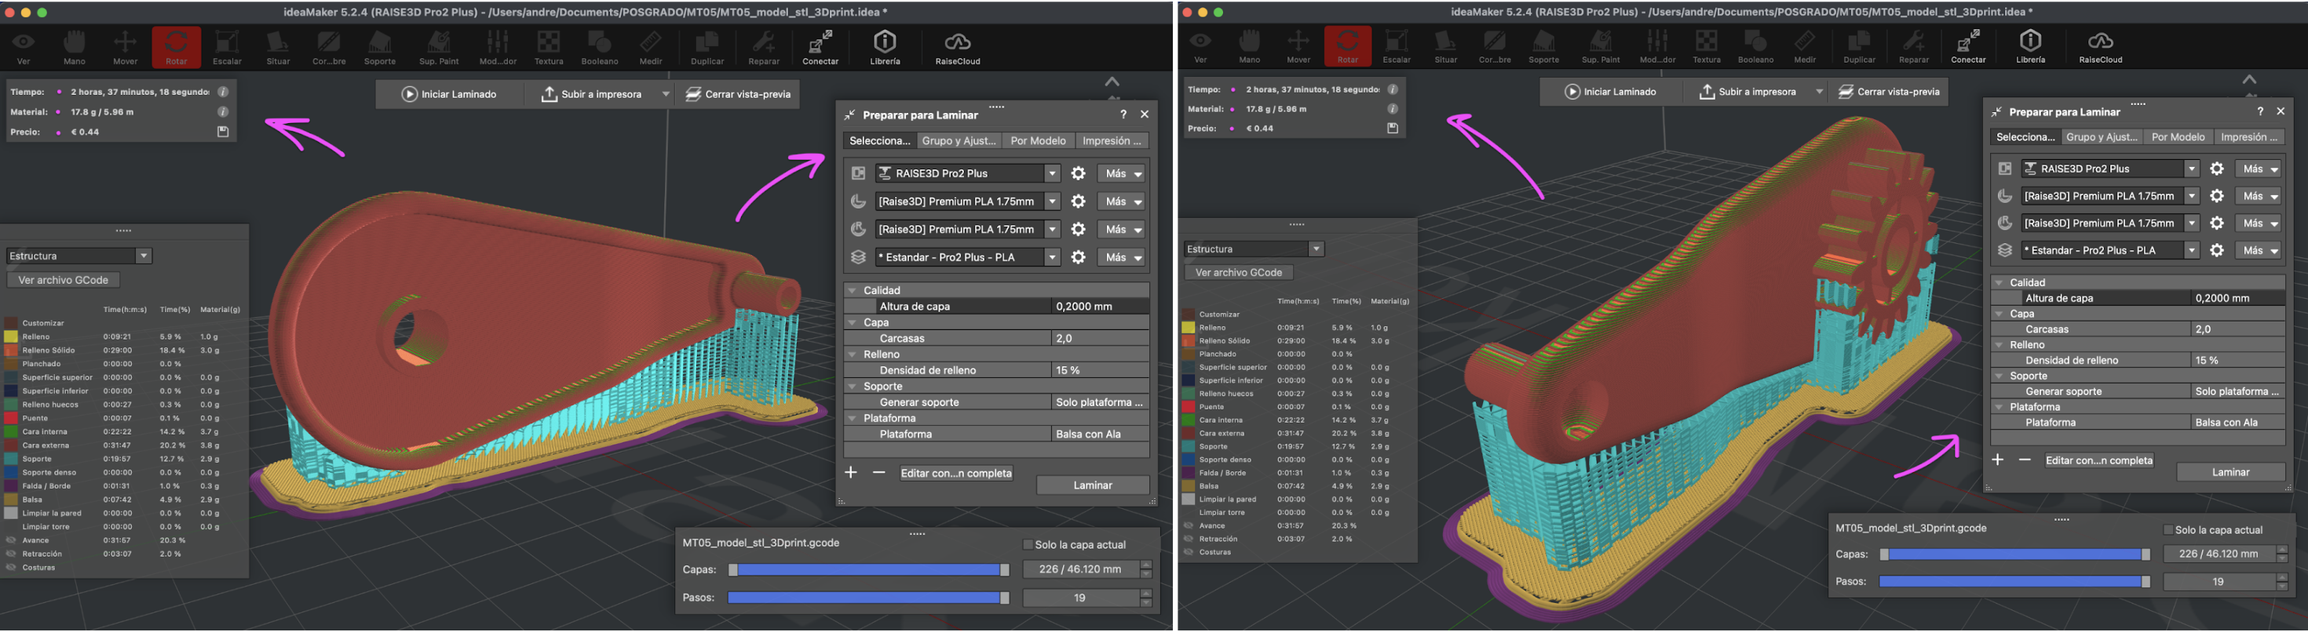Image resolution: width=2308 pixels, height=632 pixels.
Task: Open 'Grupo y Ajust...' tab in the right panel
Action: point(2100,137)
